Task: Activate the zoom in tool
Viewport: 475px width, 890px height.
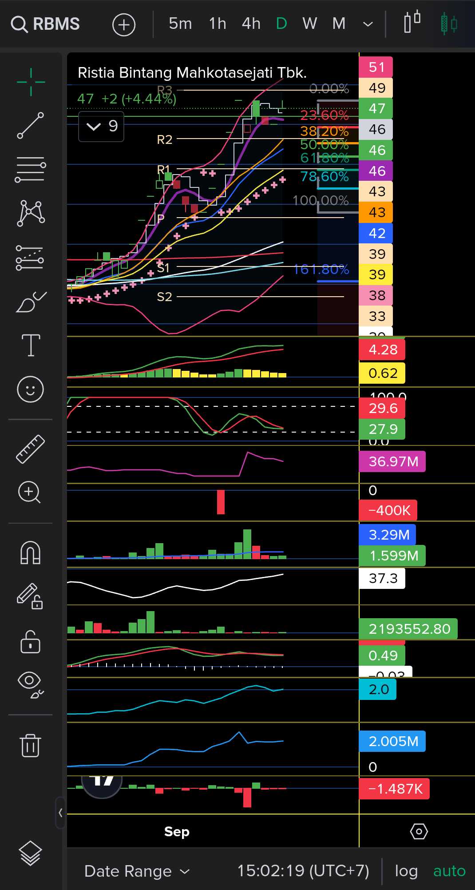Action: [x=30, y=492]
